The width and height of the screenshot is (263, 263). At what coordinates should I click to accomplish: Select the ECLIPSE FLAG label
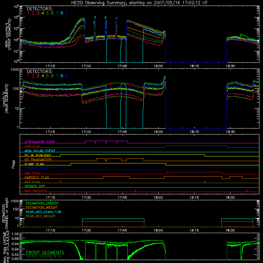[36, 169]
